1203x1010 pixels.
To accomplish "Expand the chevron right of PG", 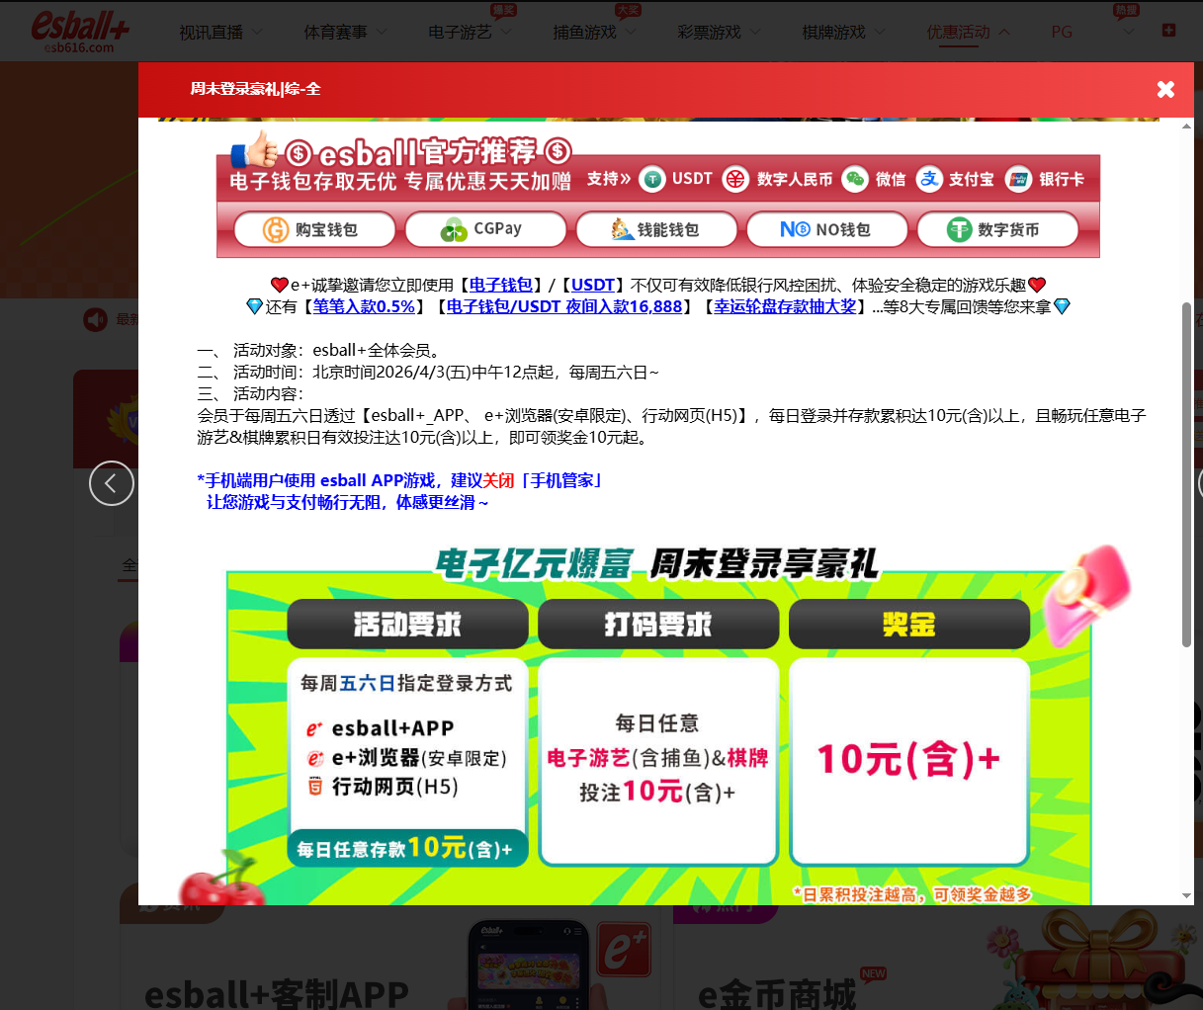I will click(x=1129, y=32).
